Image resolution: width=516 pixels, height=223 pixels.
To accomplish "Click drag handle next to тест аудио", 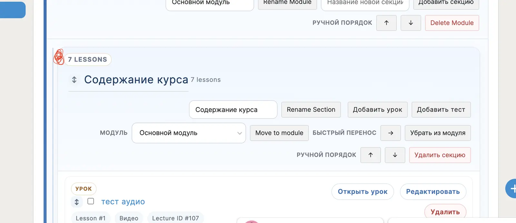I will tap(77, 202).
